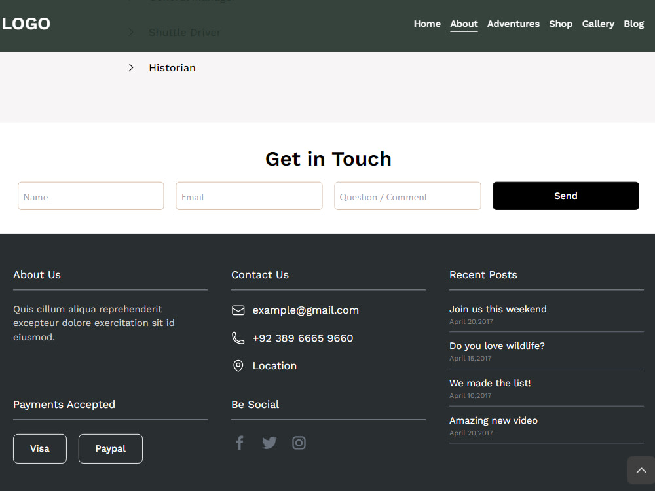Expand the Historian chevron arrow

(131, 67)
